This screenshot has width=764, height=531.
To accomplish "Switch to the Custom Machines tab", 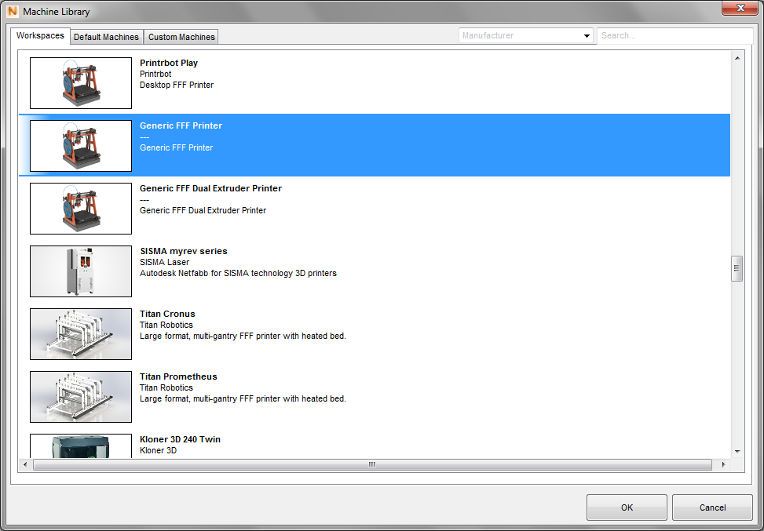I will 181,37.
